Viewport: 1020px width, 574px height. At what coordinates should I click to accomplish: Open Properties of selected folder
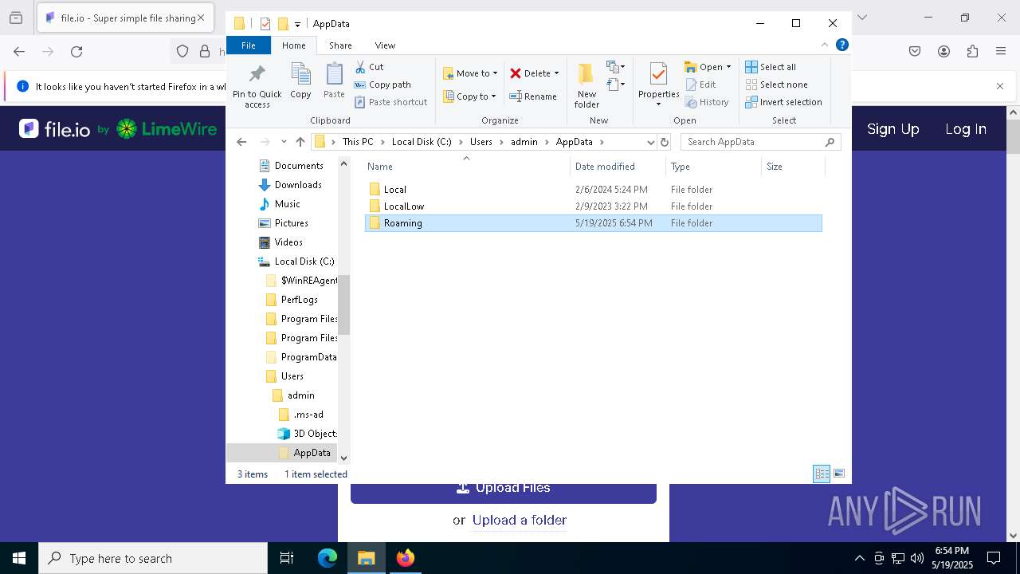click(x=658, y=86)
